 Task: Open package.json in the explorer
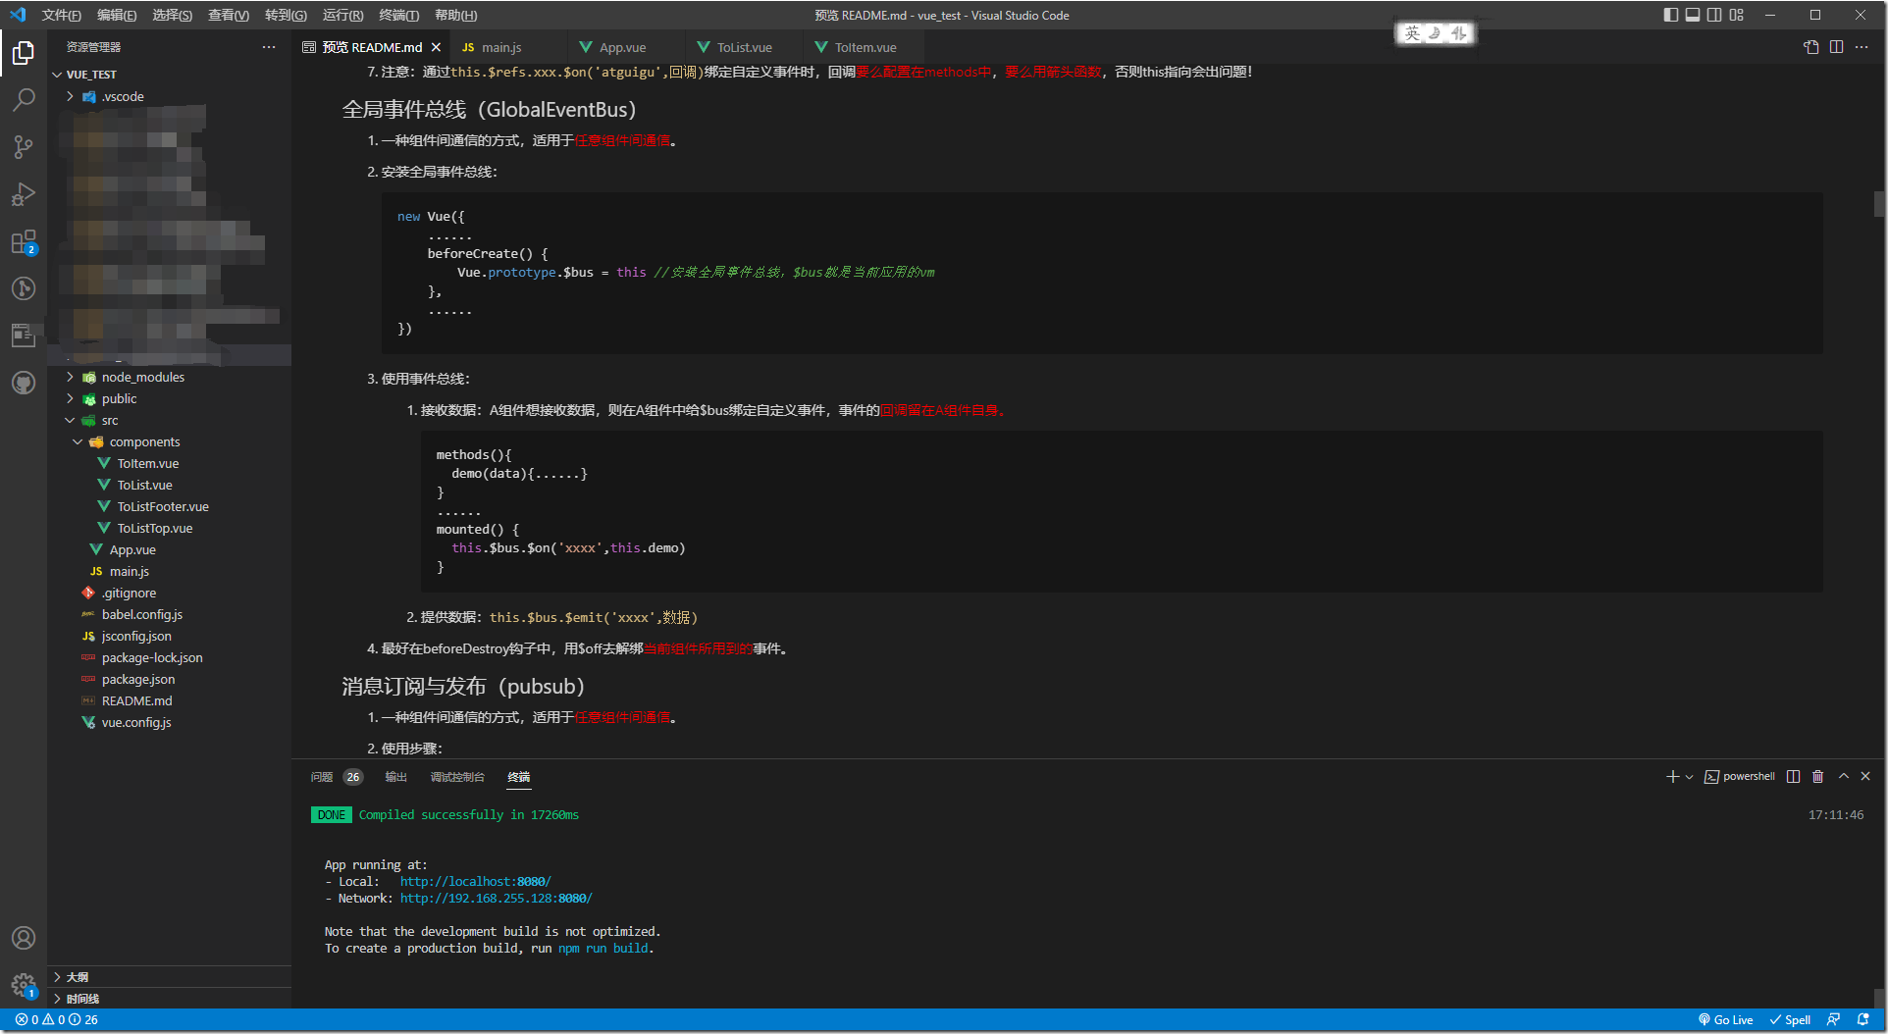(138, 679)
